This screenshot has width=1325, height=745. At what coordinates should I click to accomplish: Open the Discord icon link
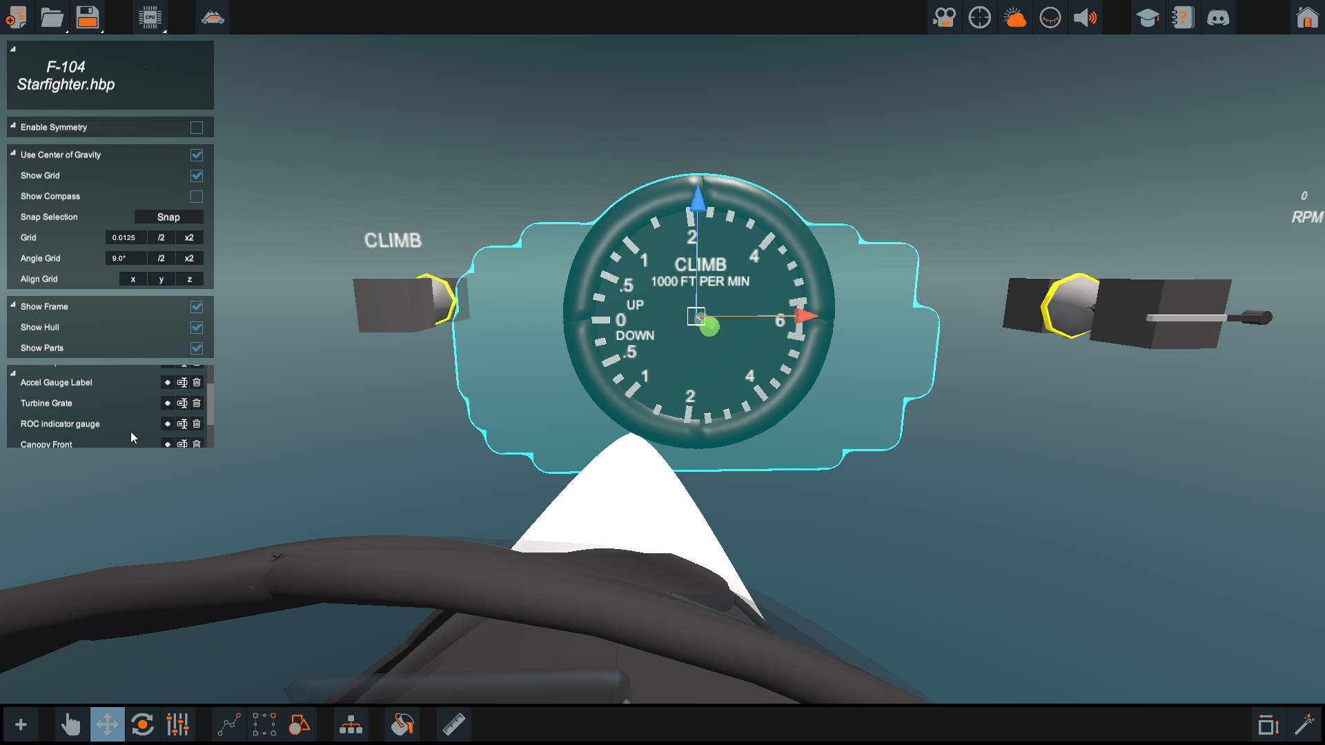pos(1218,17)
